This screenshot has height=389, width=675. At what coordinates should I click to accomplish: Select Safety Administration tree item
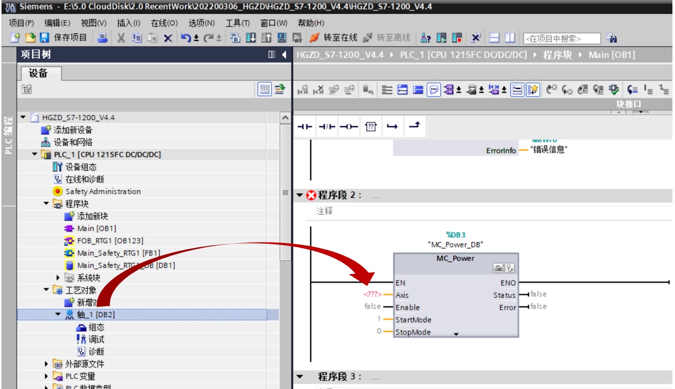[97, 191]
